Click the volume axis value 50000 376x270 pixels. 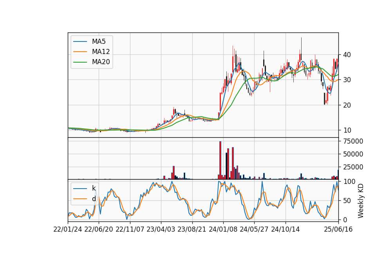[x=353, y=154]
